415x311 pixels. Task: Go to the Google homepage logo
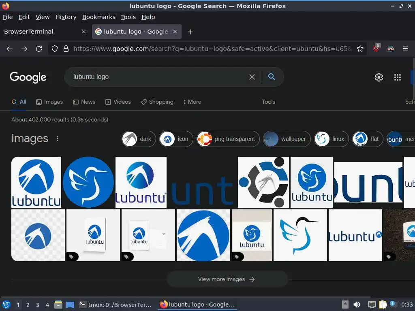[28, 77]
